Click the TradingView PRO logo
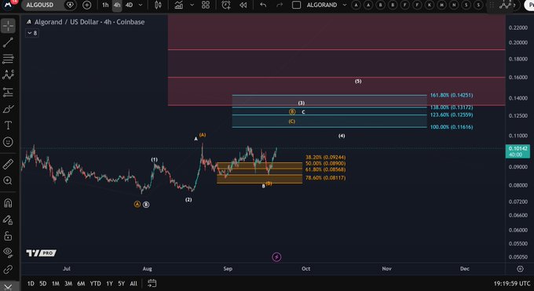 coord(41,253)
